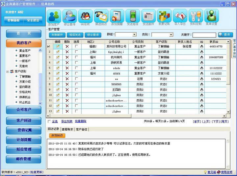The height and width of the screenshot is (176, 237).
Task: Click the QQ penguin icon in the dfdfd row
Action: [x=202, y=74]
